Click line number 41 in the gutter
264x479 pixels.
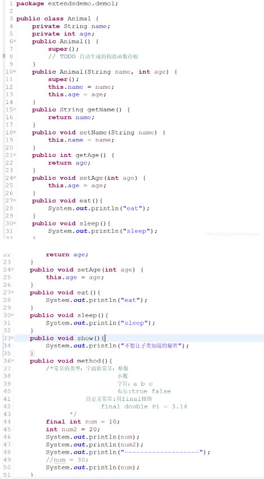coord(7,399)
